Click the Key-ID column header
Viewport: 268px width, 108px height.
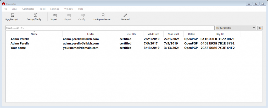(x=220, y=34)
